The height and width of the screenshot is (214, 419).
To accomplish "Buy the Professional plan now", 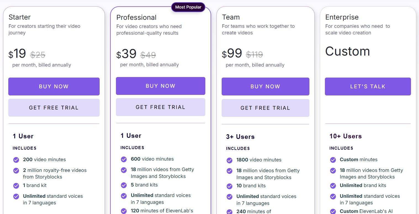I will pos(161,86).
